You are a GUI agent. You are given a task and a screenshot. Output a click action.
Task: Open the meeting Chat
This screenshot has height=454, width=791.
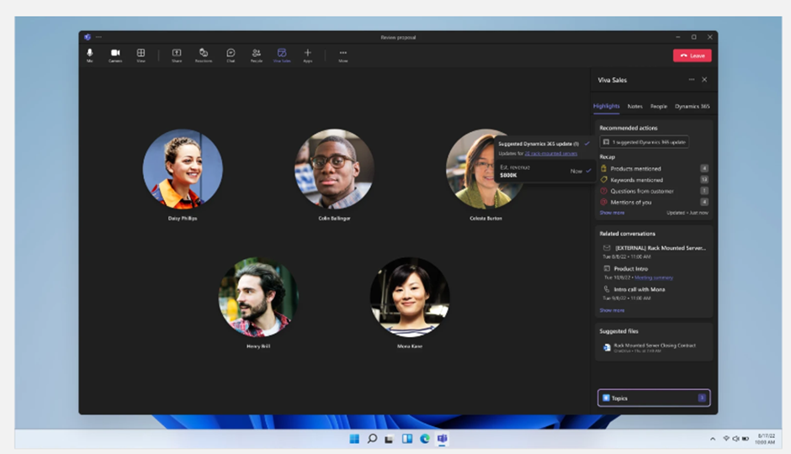[x=231, y=55]
